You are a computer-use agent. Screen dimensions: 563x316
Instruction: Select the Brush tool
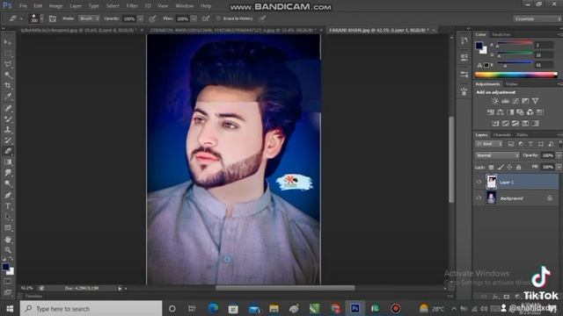pos(8,118)
